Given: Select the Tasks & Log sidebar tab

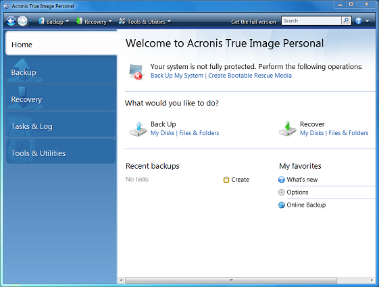Looking at the screenshot, I should (x=61, y=124).
